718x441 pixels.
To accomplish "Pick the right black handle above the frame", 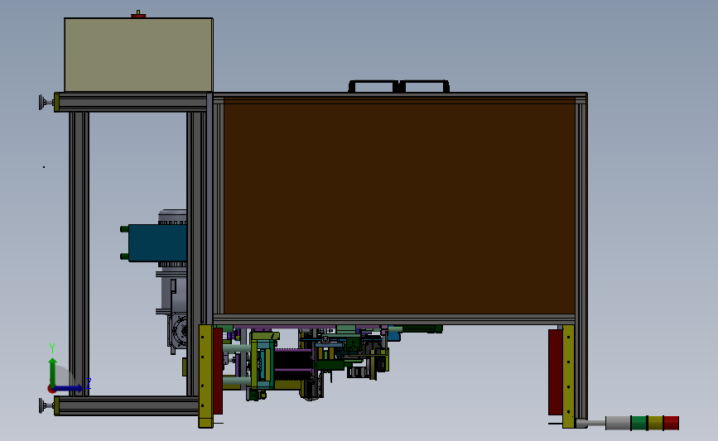I will click(425, 86).
